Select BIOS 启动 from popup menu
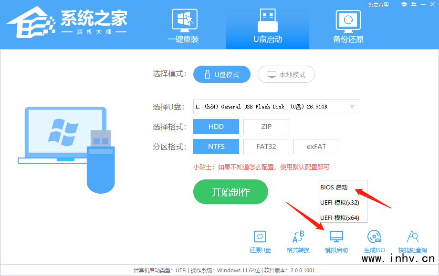This screenshot has width=439, height=276. tap(334, 187)
